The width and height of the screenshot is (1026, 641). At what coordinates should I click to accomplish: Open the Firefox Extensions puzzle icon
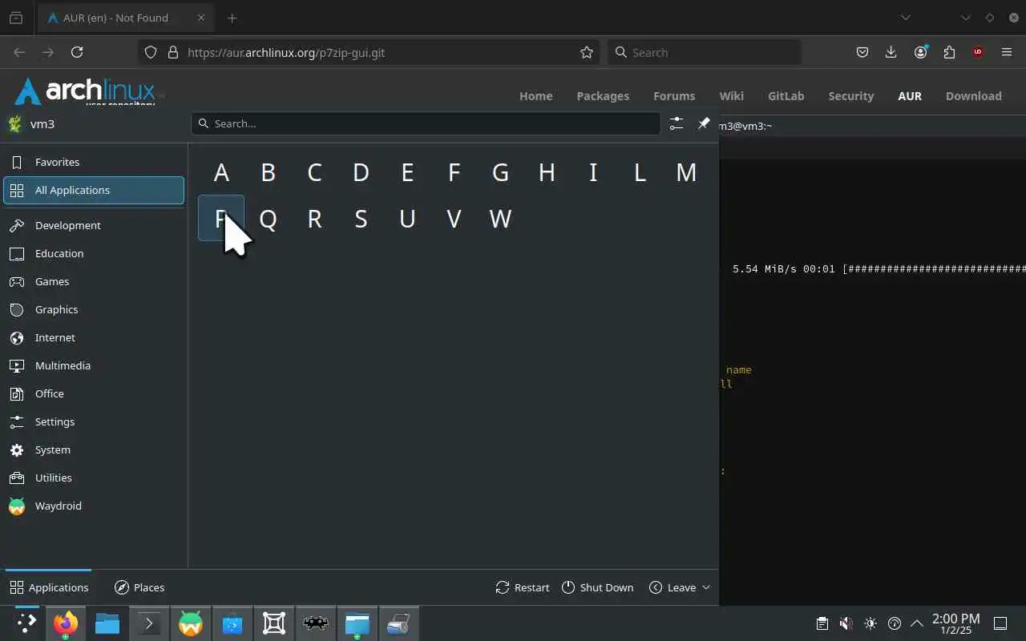click(949, 52)
